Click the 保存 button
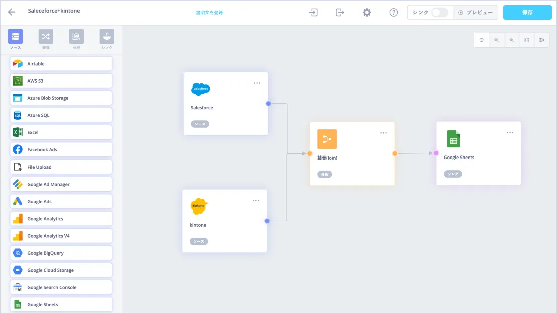The width and height of the screenshot is (557, 314). (527, 12)
